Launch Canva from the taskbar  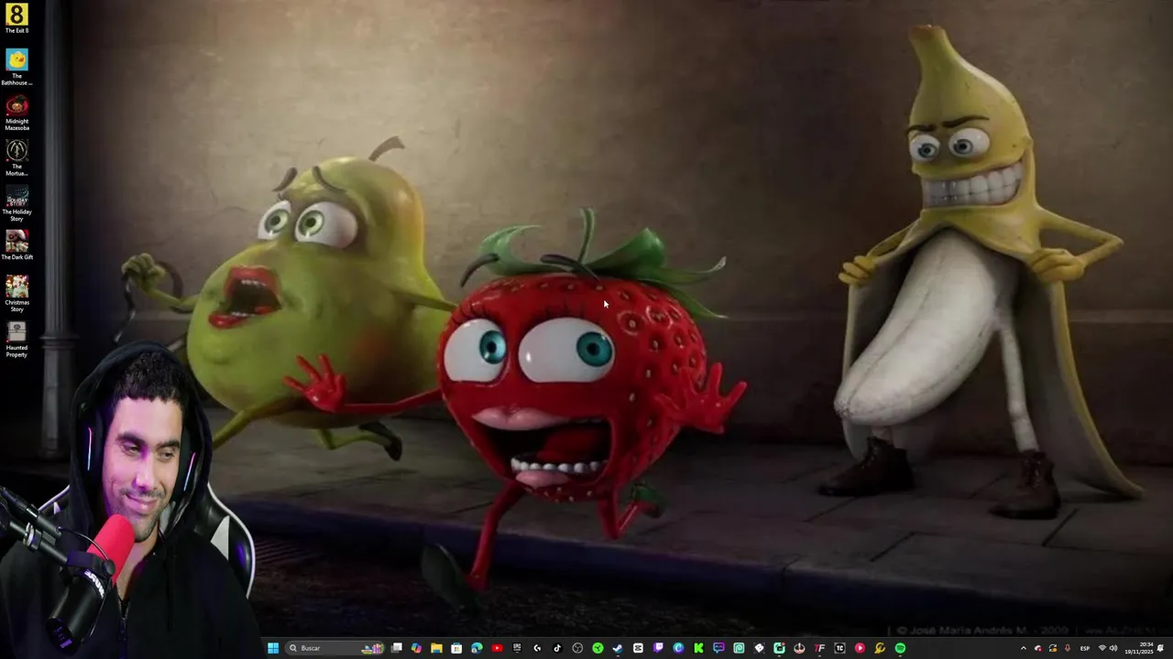coord(678,648)
